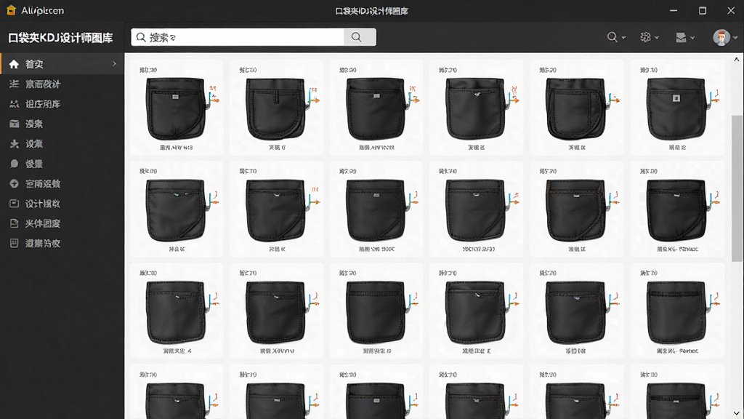Click inside the search text field
The height and width of the screenshot is (419, 744).
pos(238,37)
